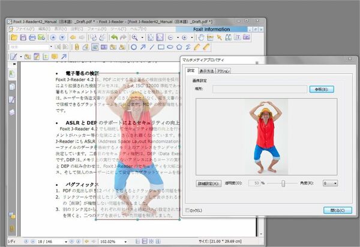Open the dropdown arrow beside zoom out
This screenshot has height=247, width=360.
pyautogui.click(x=178, y=37)
